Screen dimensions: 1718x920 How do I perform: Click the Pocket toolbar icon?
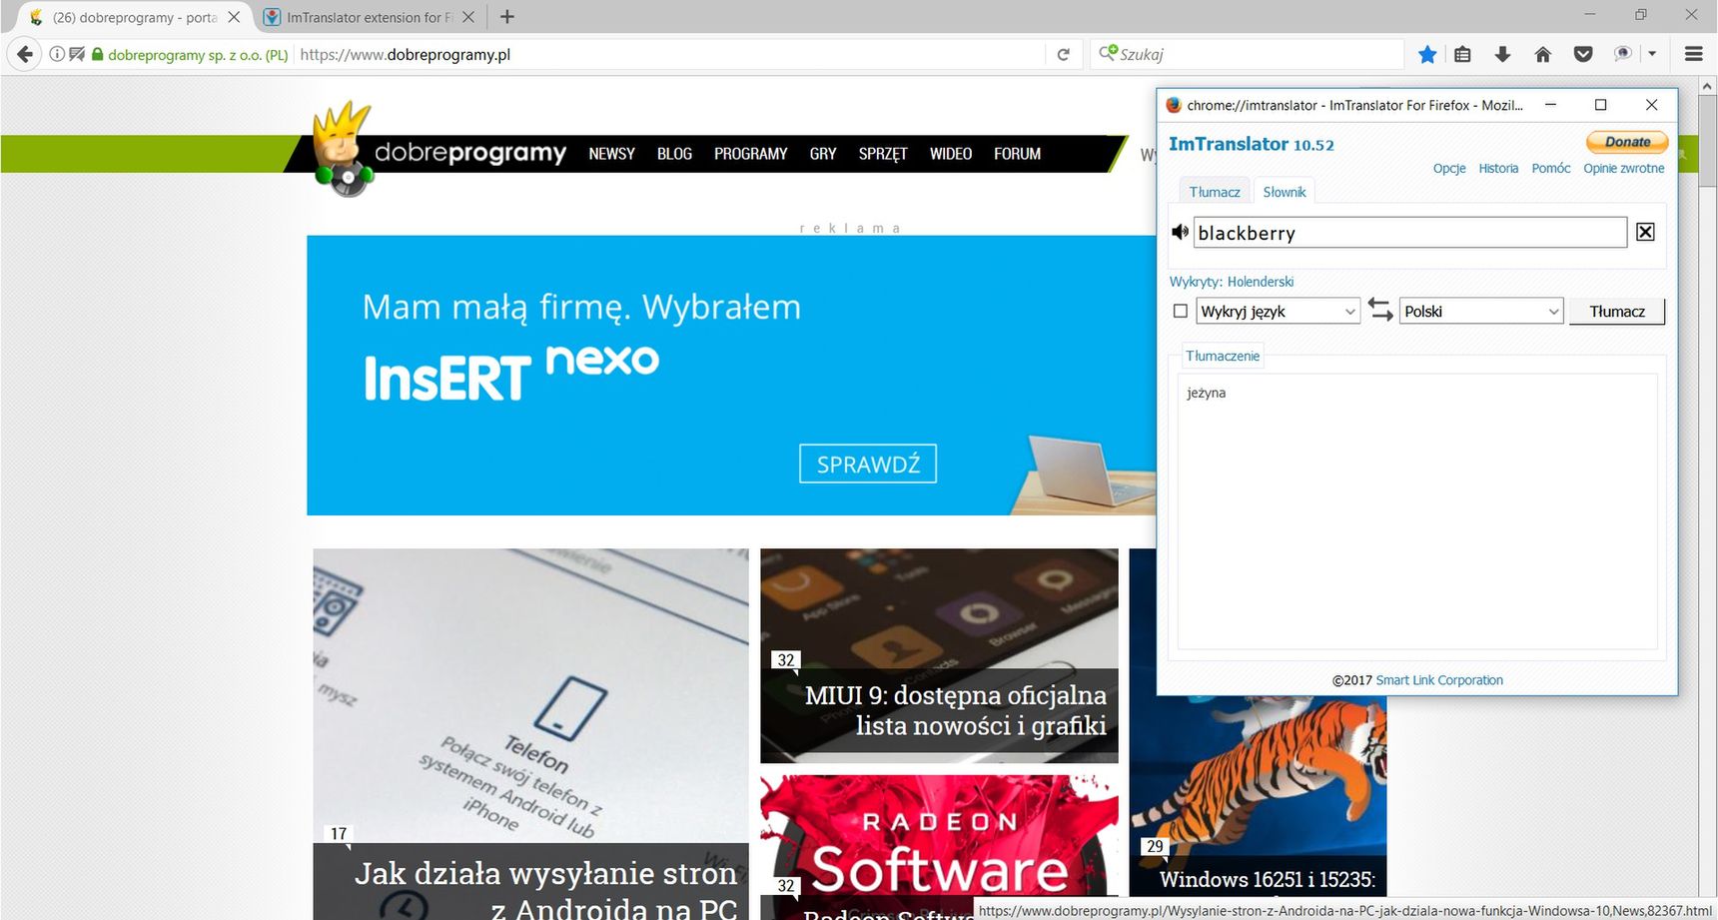point(1583,54)
